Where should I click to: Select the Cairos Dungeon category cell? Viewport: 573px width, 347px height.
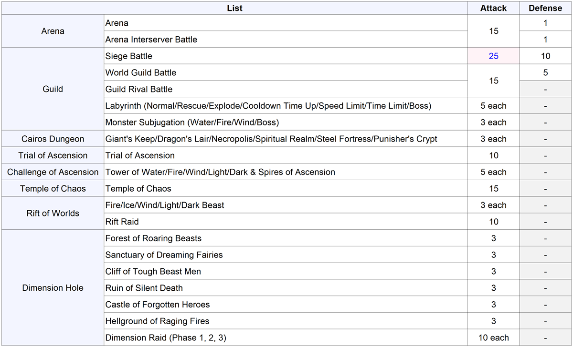point(53,139)
